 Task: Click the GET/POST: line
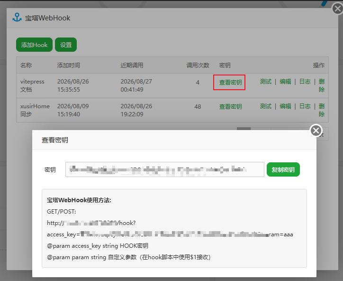(x=62, y=212)
